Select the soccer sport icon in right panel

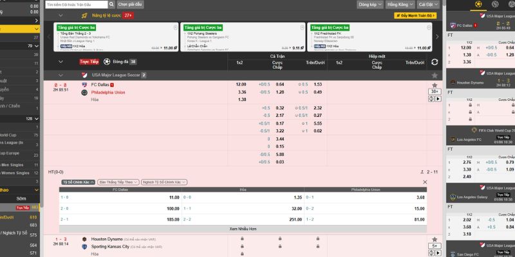pos(478,4)
